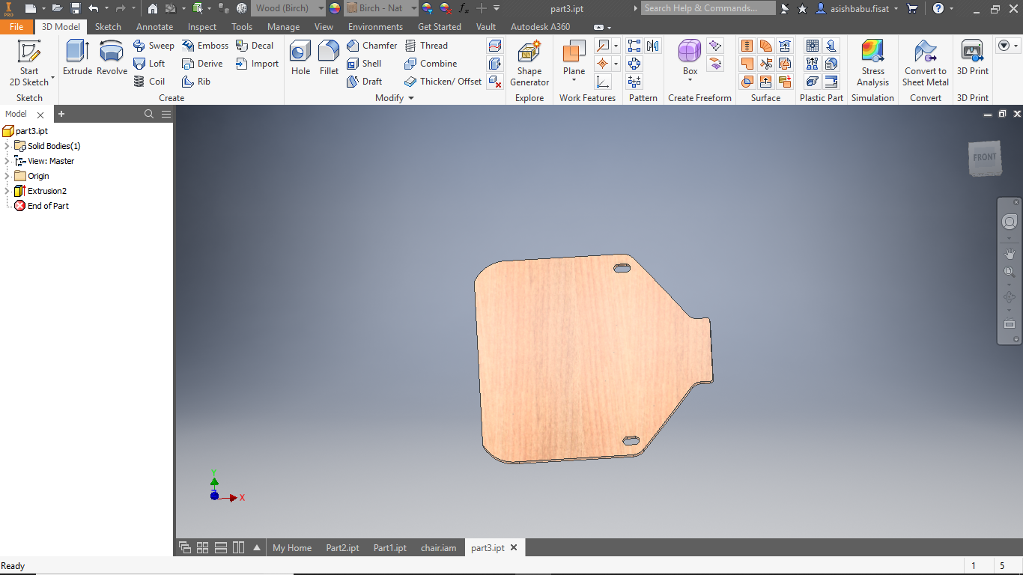This screenshot has height=575, width=1023.
Task: Open the Shape Generator tool
Action: pos(529,63)
